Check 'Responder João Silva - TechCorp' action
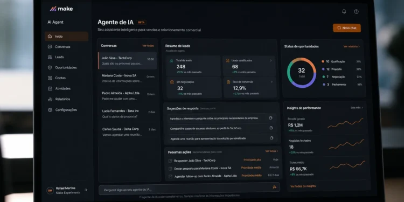The width and height of the screenshot is (404, 202). click(170, 161)
